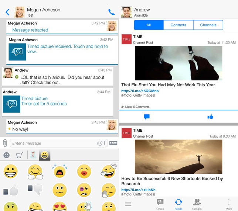Switch to the Contacts filter
238x211 pixels.
[x=178, y=25]
